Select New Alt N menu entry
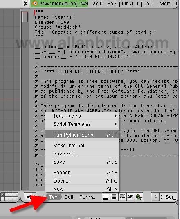This screenshot has width=180, height=219. 82,189
